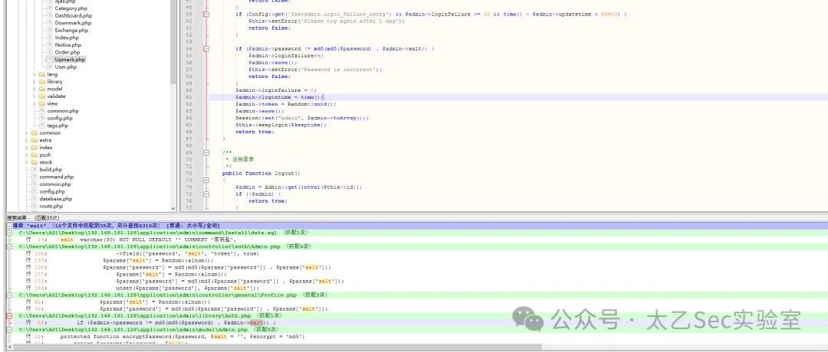Click the search results scroll-left arrow
Image resolution: width=828 pixels, height=352 pixels.
9,347
